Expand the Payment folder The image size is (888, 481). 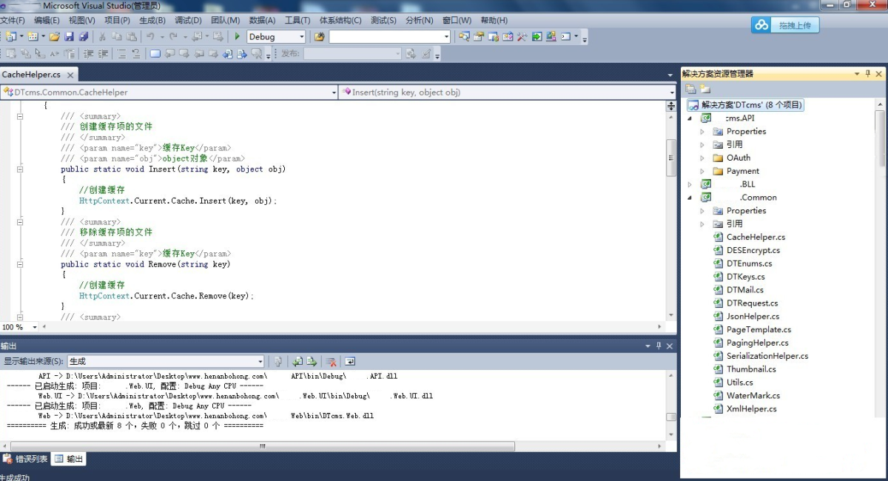[703, 171]
